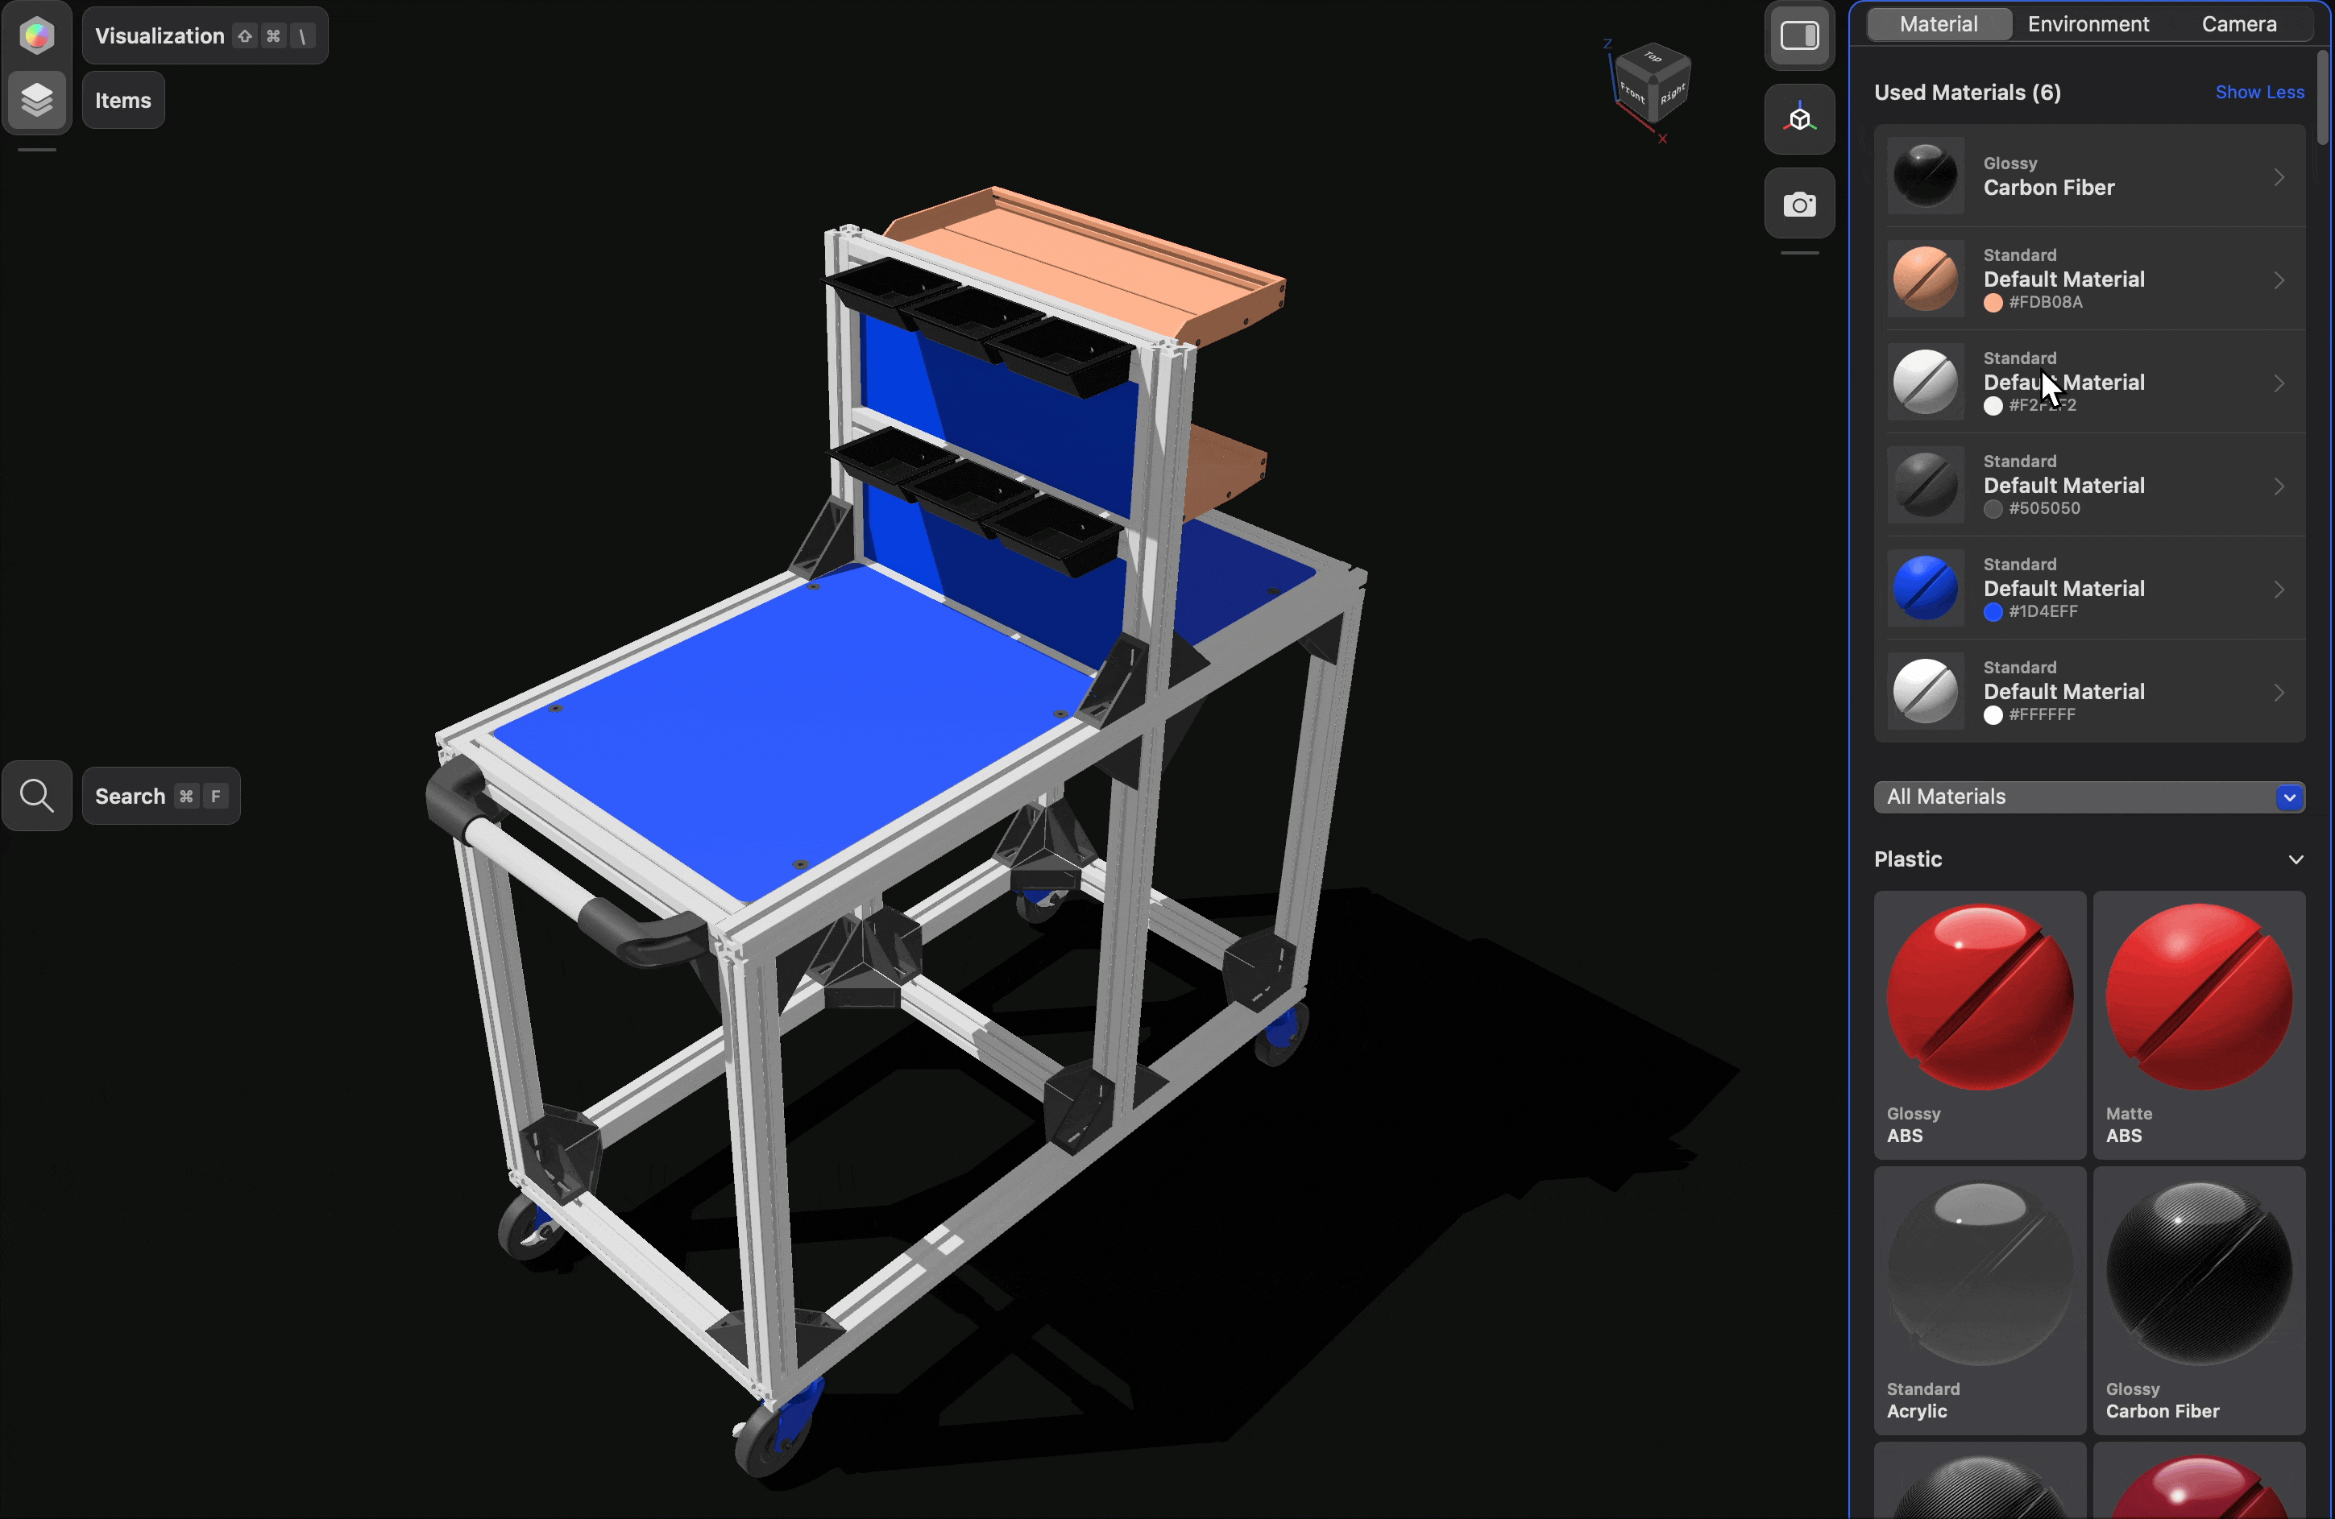Expand the #FDB08A Default Material chevron
2335x1519 pixels.
pos(2279,280)
